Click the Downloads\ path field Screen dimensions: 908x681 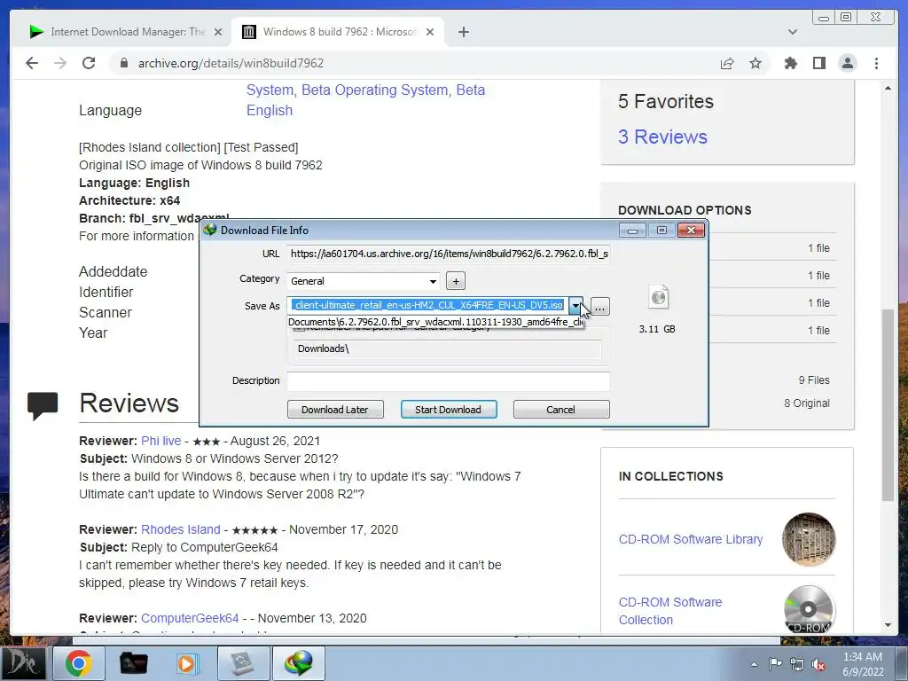(449, 348)
